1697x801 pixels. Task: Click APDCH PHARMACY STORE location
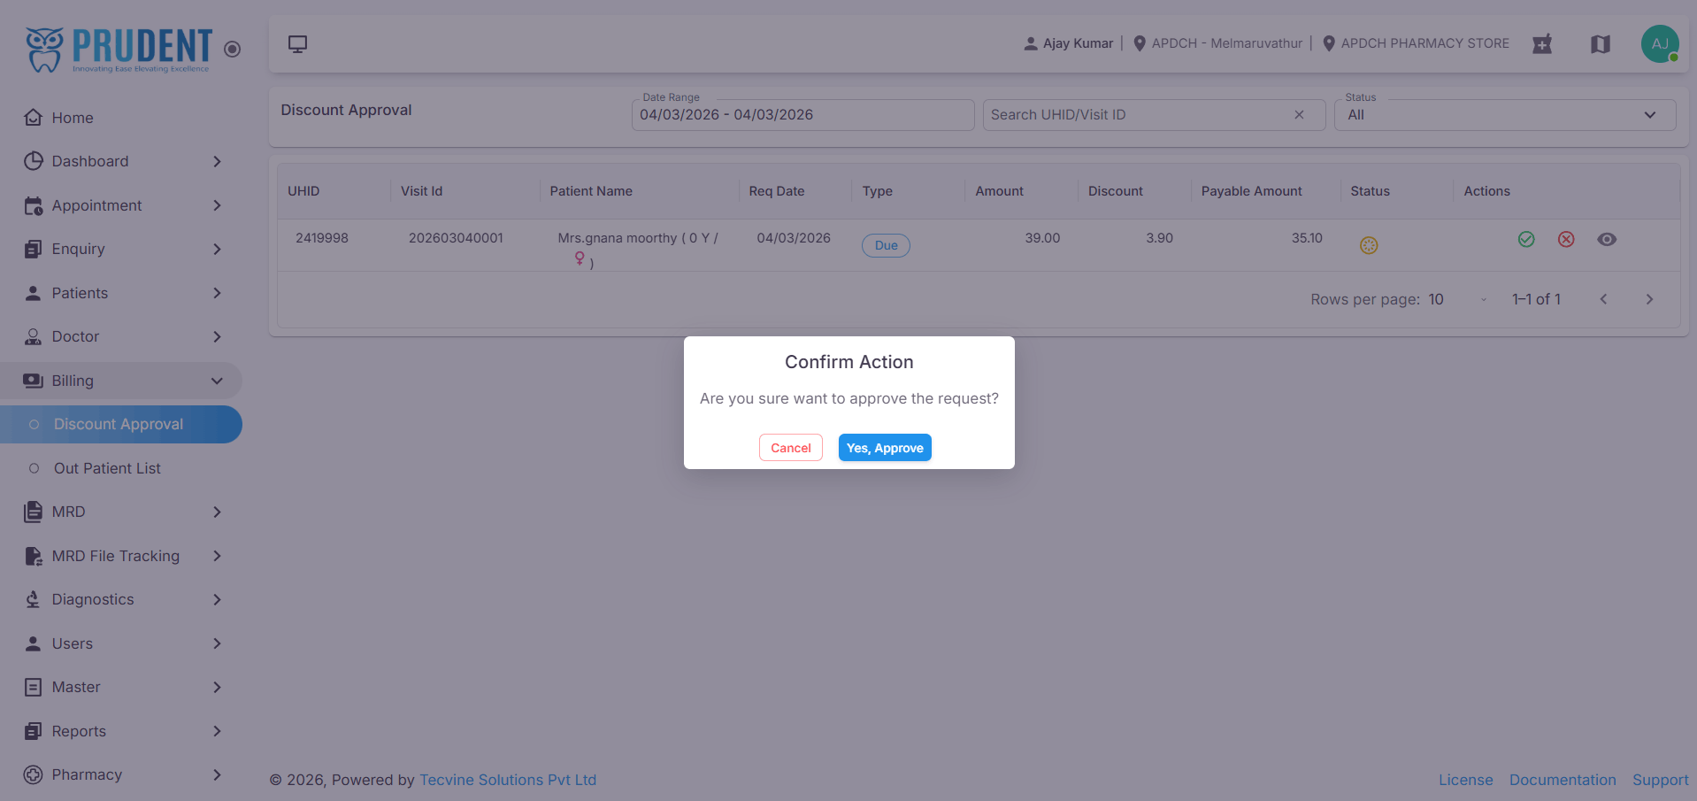coord(1424,43)
